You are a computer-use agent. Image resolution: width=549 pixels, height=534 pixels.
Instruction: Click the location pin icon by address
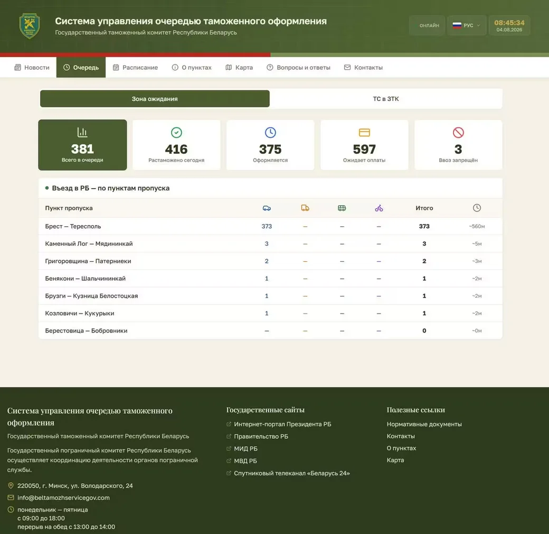click(x=11, y=485)
